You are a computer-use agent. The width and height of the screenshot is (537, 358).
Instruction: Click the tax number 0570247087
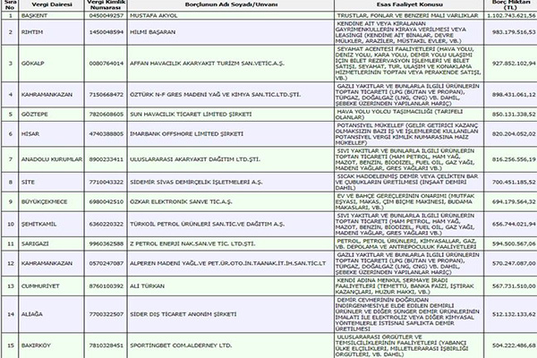click(107, 263)
